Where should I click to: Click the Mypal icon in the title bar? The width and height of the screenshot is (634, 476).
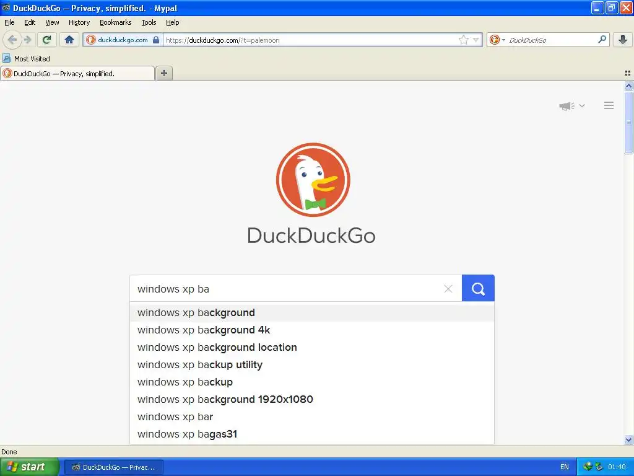(x=6, y=7)
